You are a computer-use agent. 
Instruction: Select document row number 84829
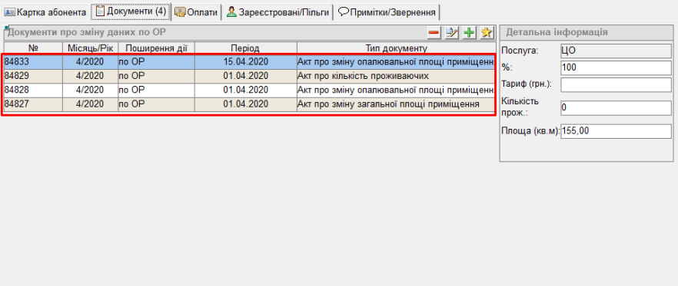click(x=249, y=77)
